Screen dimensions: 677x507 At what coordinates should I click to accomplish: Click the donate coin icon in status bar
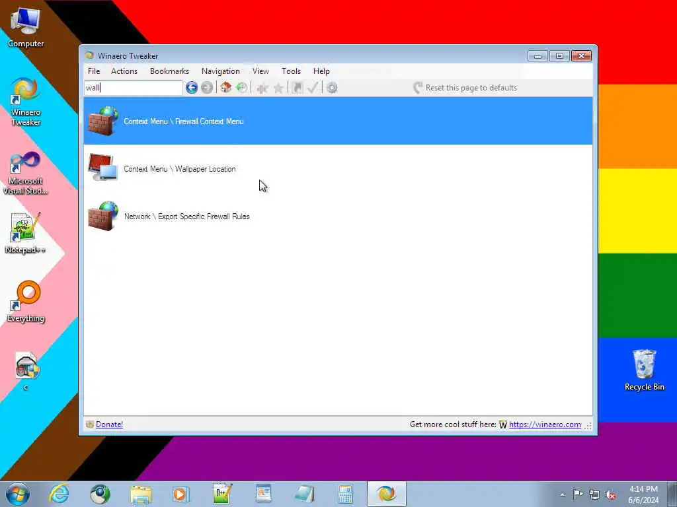[x=90, y=424]
